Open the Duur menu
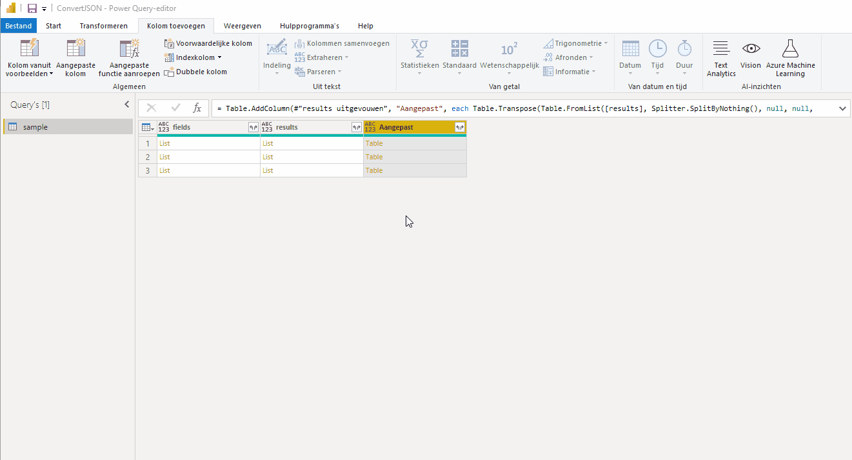Screen dimensions: 852x460 (684, 58)
